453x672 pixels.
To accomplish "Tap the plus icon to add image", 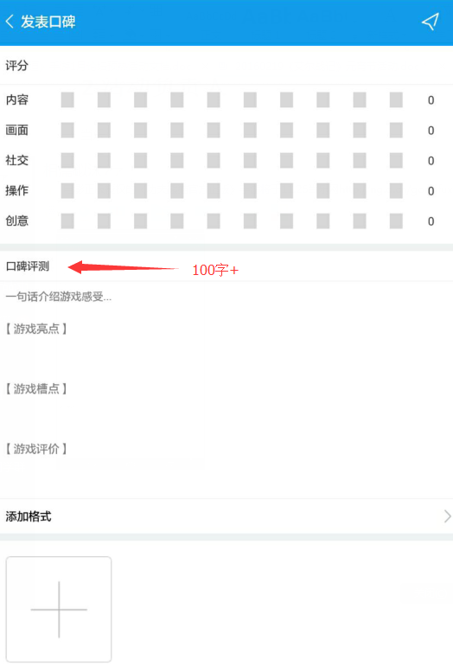I will pyautogui.click(x=59, y=609).
